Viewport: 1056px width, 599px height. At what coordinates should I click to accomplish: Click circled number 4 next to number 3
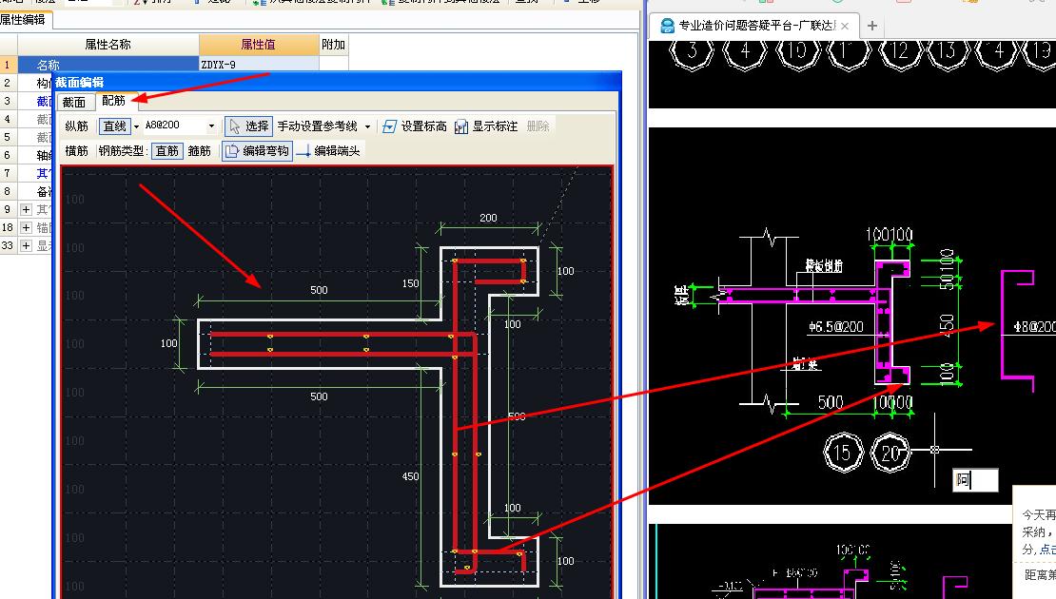point(744,51)
